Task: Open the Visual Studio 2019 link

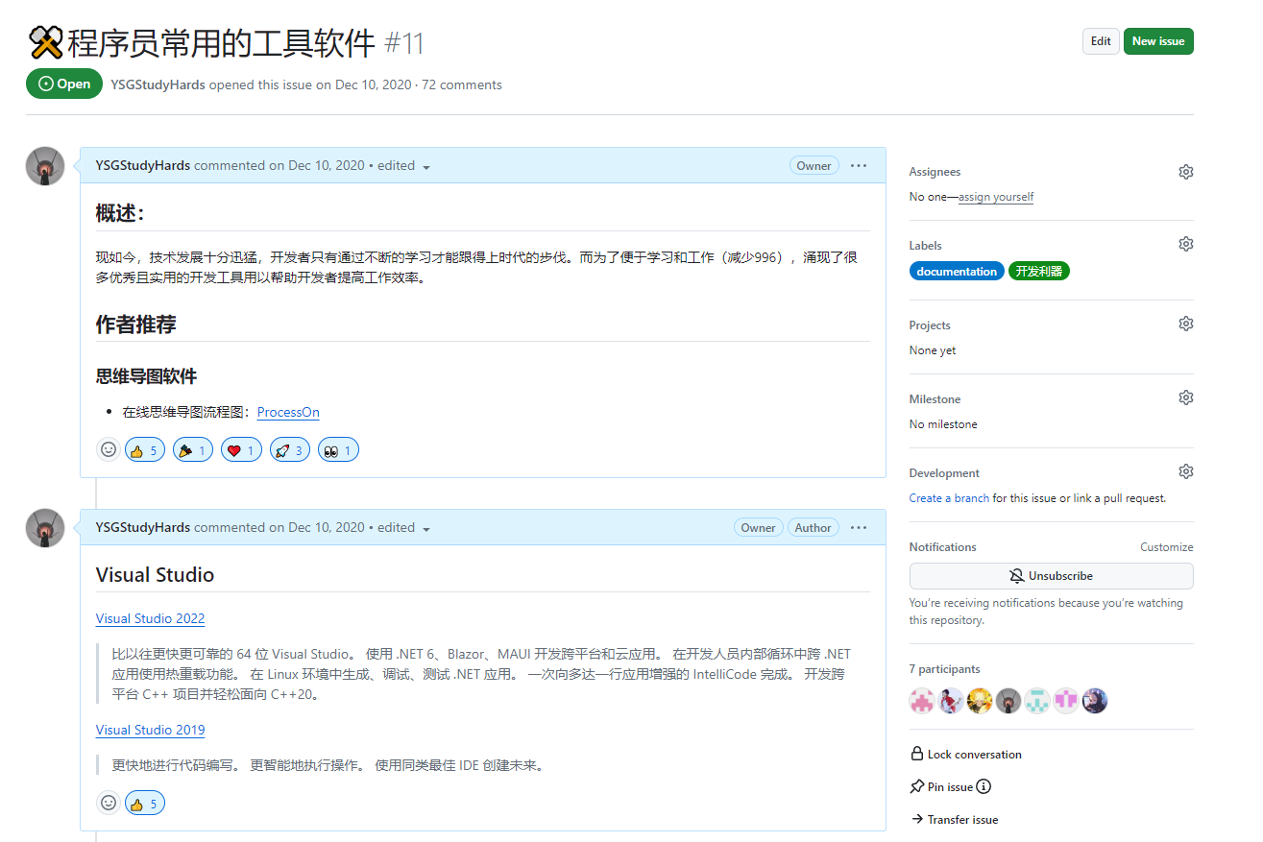Action: point(150,730)
